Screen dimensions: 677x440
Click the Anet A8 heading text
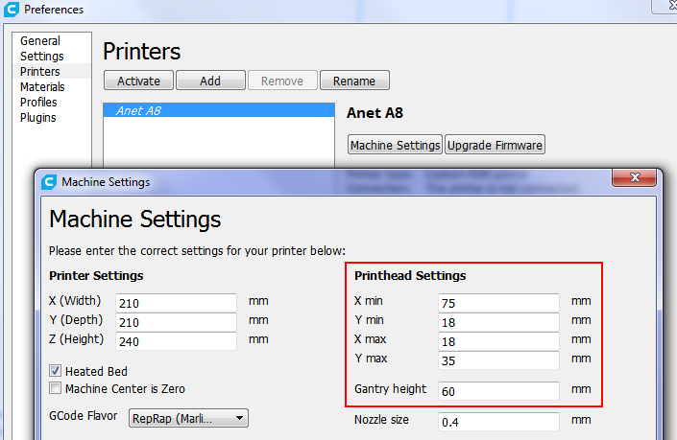375,113
